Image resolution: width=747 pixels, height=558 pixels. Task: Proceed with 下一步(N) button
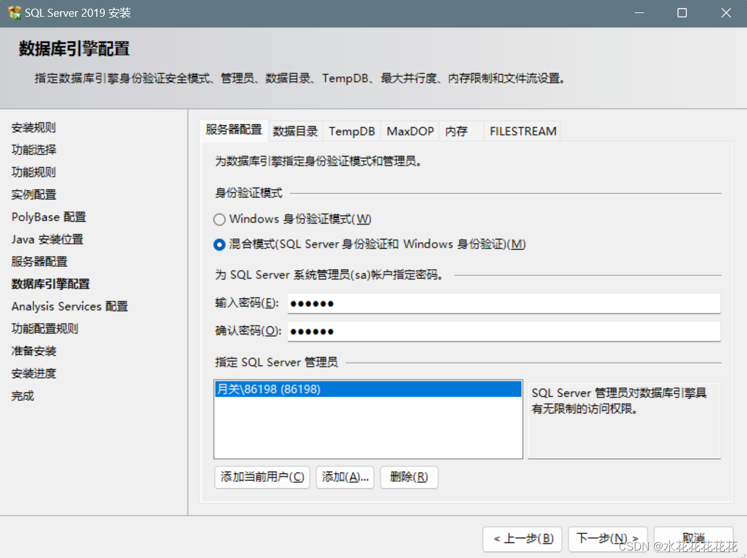click(x=608, y=539)
